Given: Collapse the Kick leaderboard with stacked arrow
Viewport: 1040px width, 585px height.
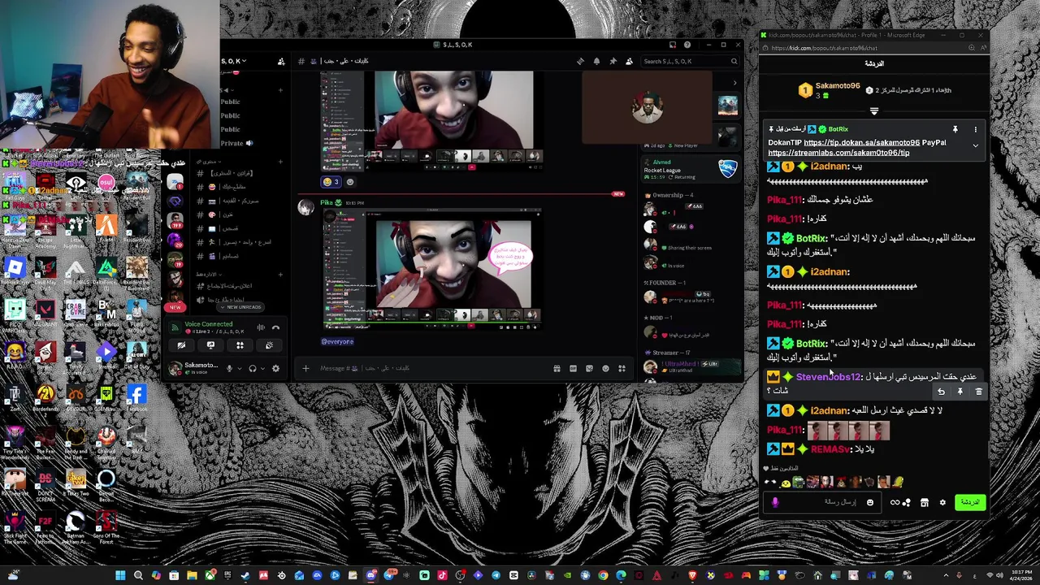Looking at the screenshot, I should [x=874, y=111].
